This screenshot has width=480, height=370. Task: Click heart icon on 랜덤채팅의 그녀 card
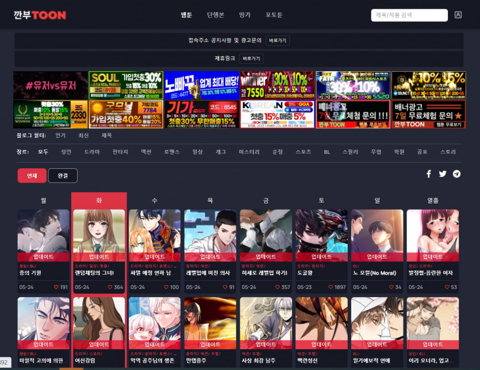(x=109, y=287)
